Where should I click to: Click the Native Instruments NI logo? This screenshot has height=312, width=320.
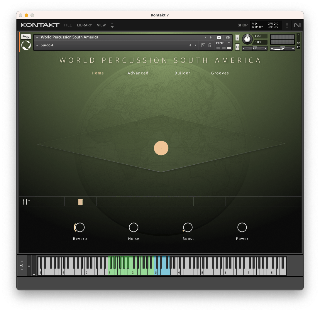(x=297, y=25)
